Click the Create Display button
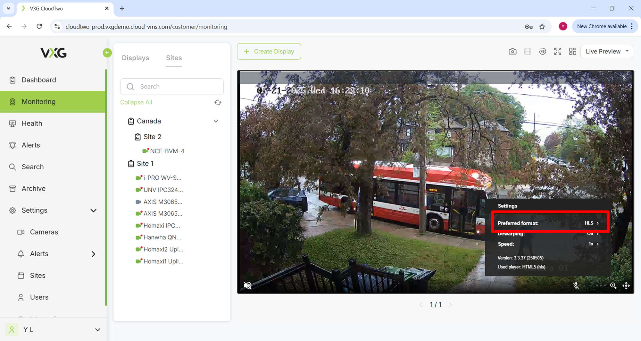Screen dimensions: 641x341 click(269, 51)
